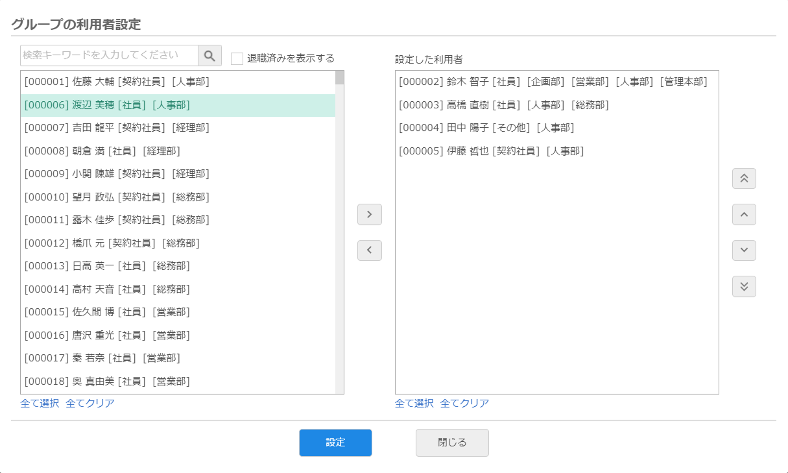Image resolution: width=788 pixels, height=473 pixels.
Task: Click the 閉じる button to close
Action: pos(452,443)
